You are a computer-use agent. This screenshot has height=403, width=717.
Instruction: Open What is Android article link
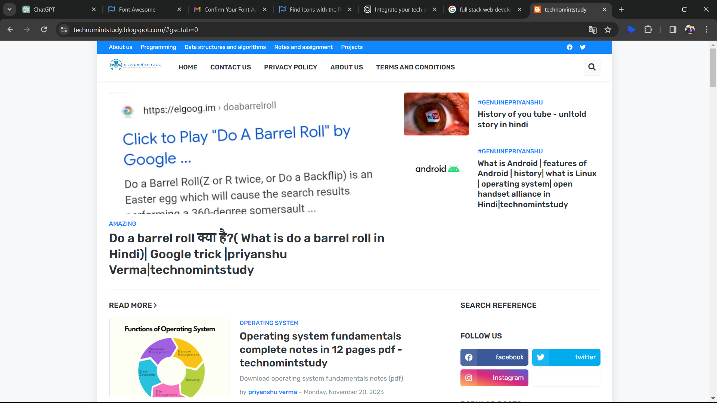[x=537, y=184]
